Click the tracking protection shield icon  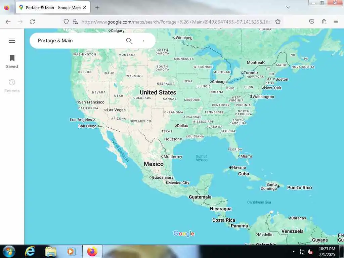(66, 21)
